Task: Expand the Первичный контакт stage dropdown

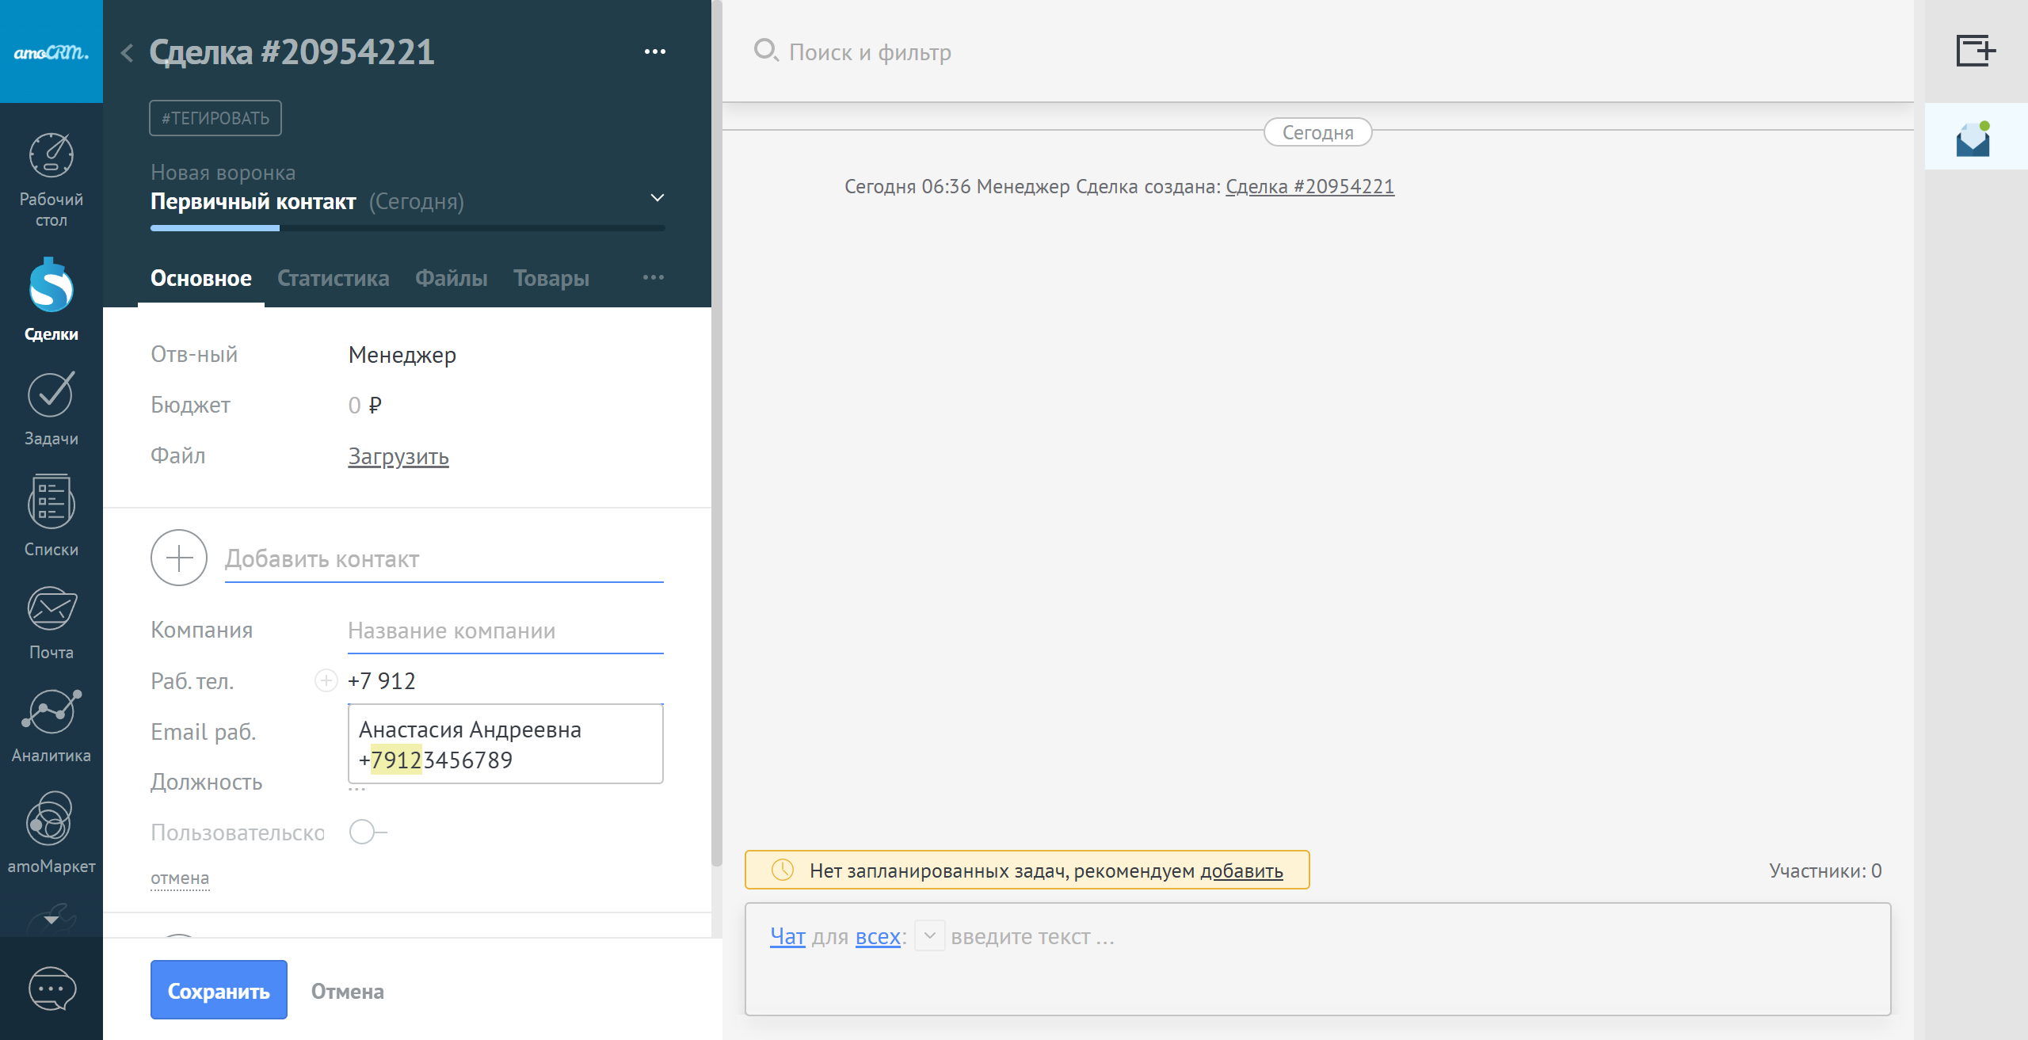Action: pos(657,198)
